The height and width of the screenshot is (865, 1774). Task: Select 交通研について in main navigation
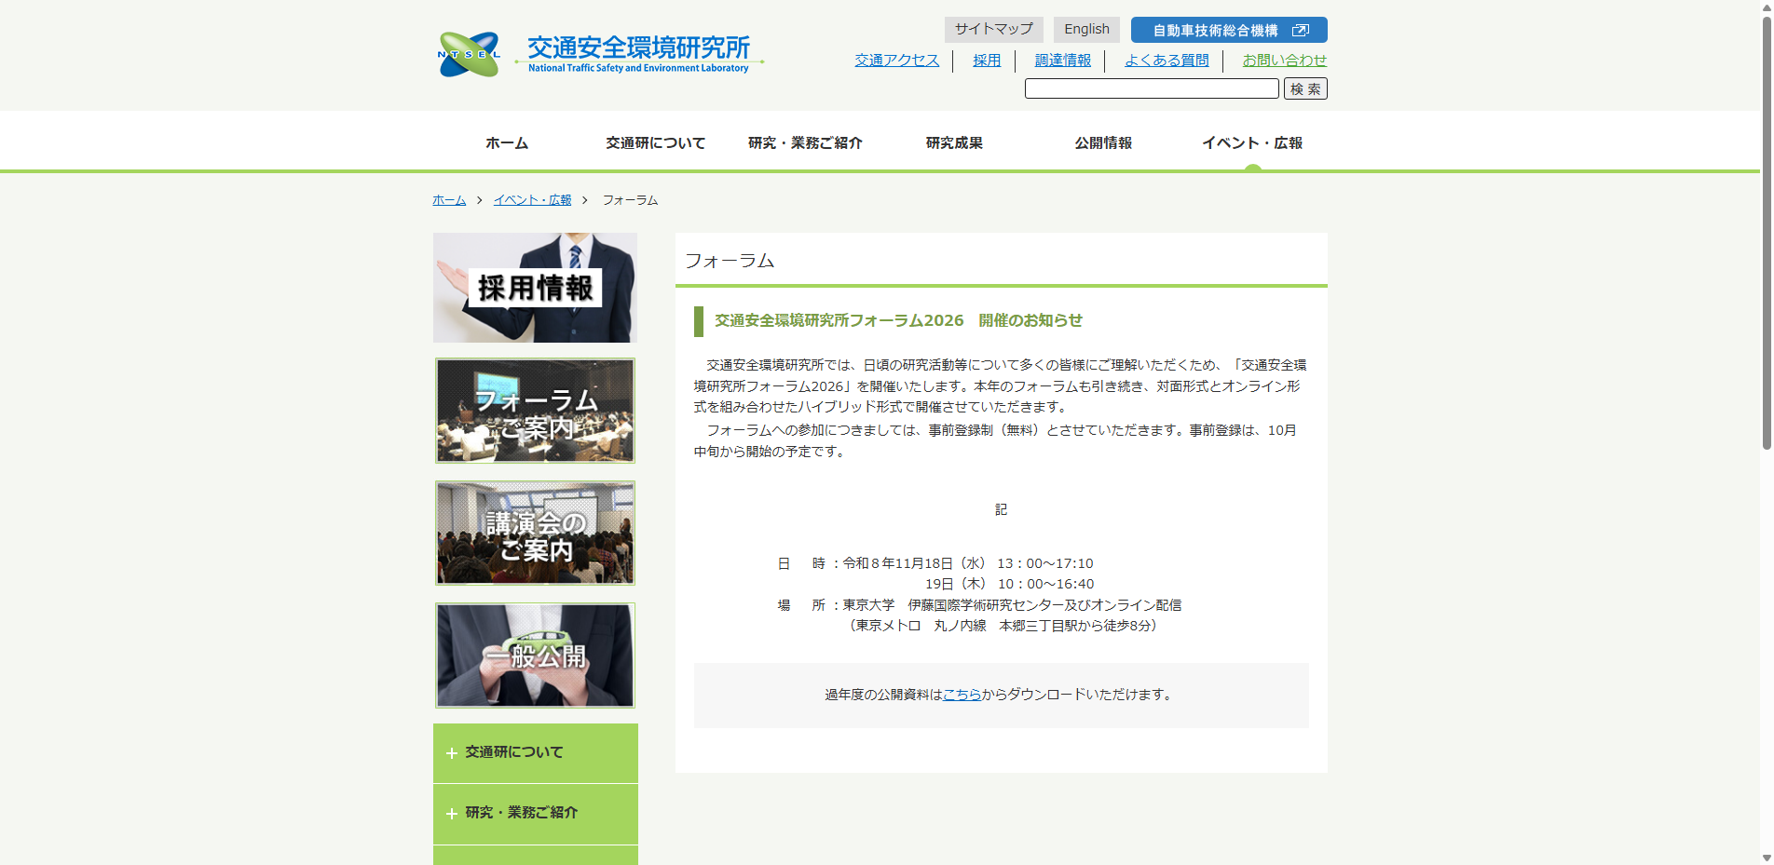click(656, 142)
